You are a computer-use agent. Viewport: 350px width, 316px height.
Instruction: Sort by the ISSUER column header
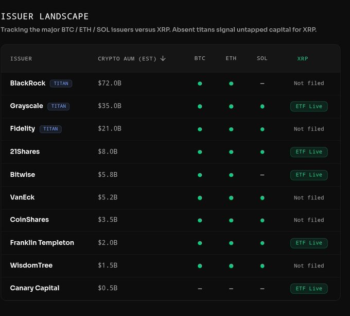[x=21, y=59]
